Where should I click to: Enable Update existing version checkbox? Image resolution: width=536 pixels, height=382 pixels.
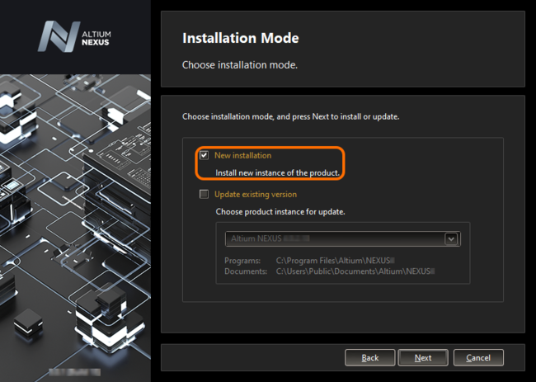(204, 194)
